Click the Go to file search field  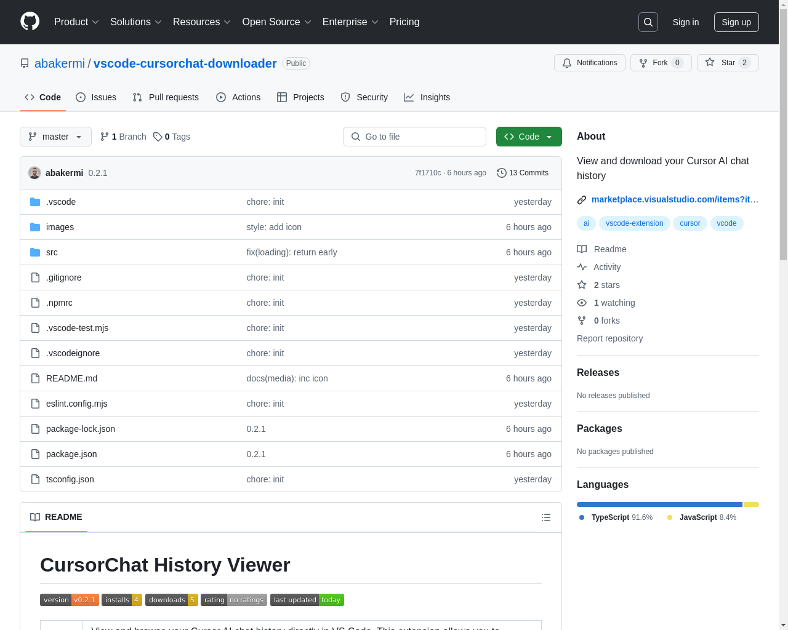414,137
